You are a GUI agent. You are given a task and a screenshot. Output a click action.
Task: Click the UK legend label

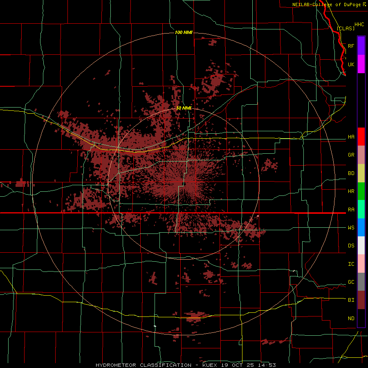click(x=351, y=64)
